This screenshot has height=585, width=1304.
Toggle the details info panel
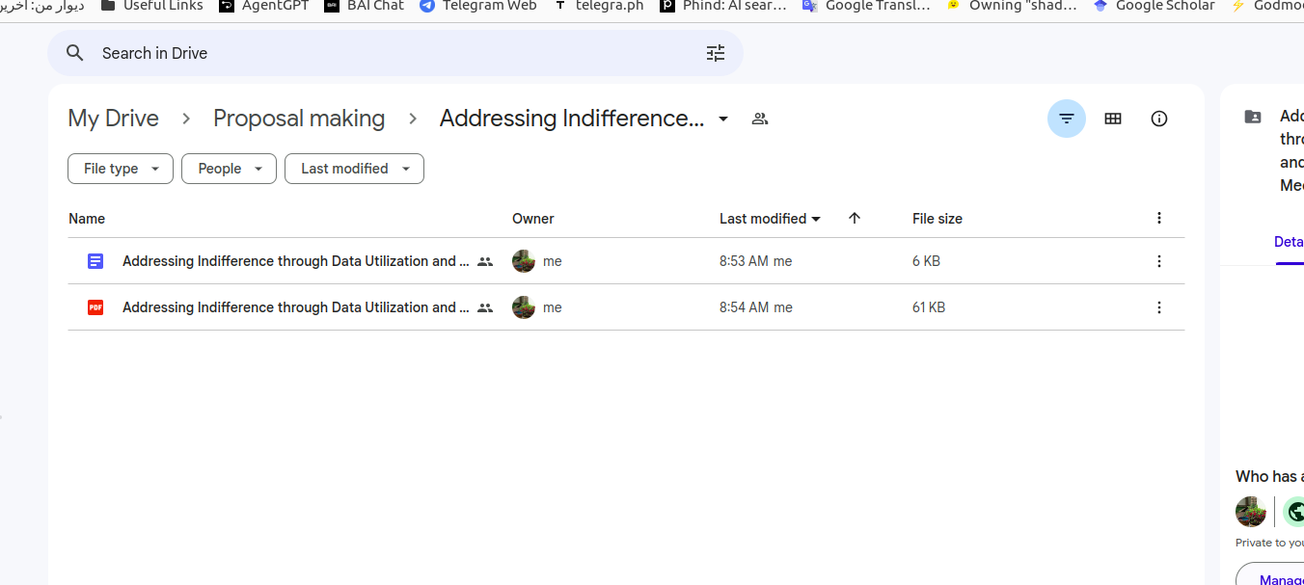tap(1159, 119)
